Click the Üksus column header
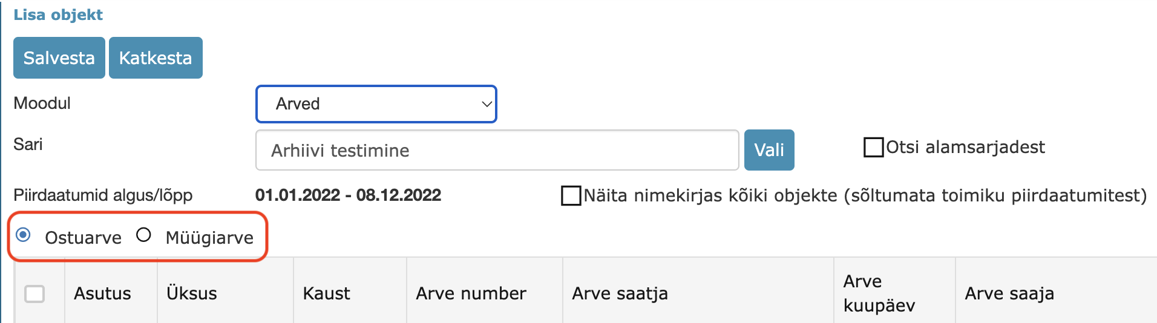Viewport: 1157px width, 323px height. [x=191, y=293]
